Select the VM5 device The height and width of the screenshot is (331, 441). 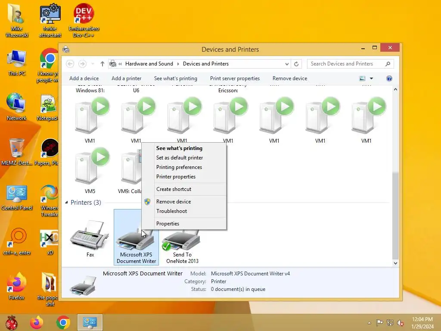(90, 171)
